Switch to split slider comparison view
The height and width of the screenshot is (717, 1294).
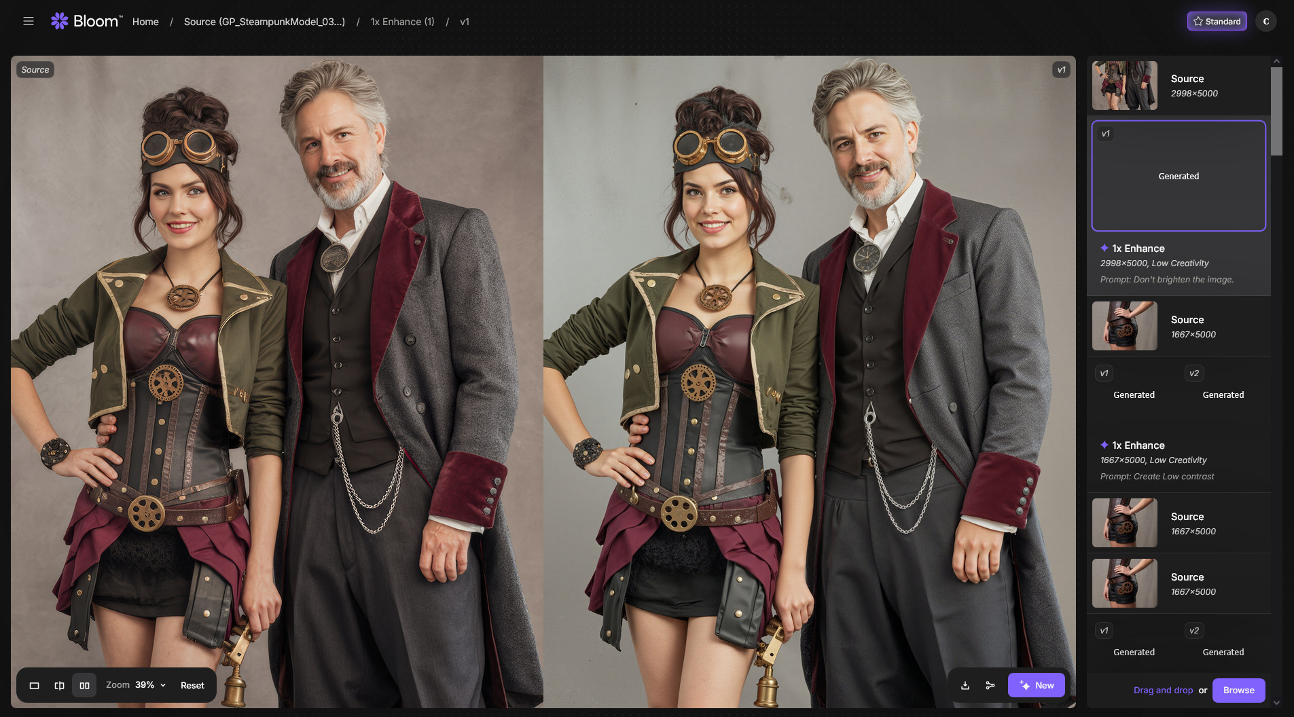(59, 685)
